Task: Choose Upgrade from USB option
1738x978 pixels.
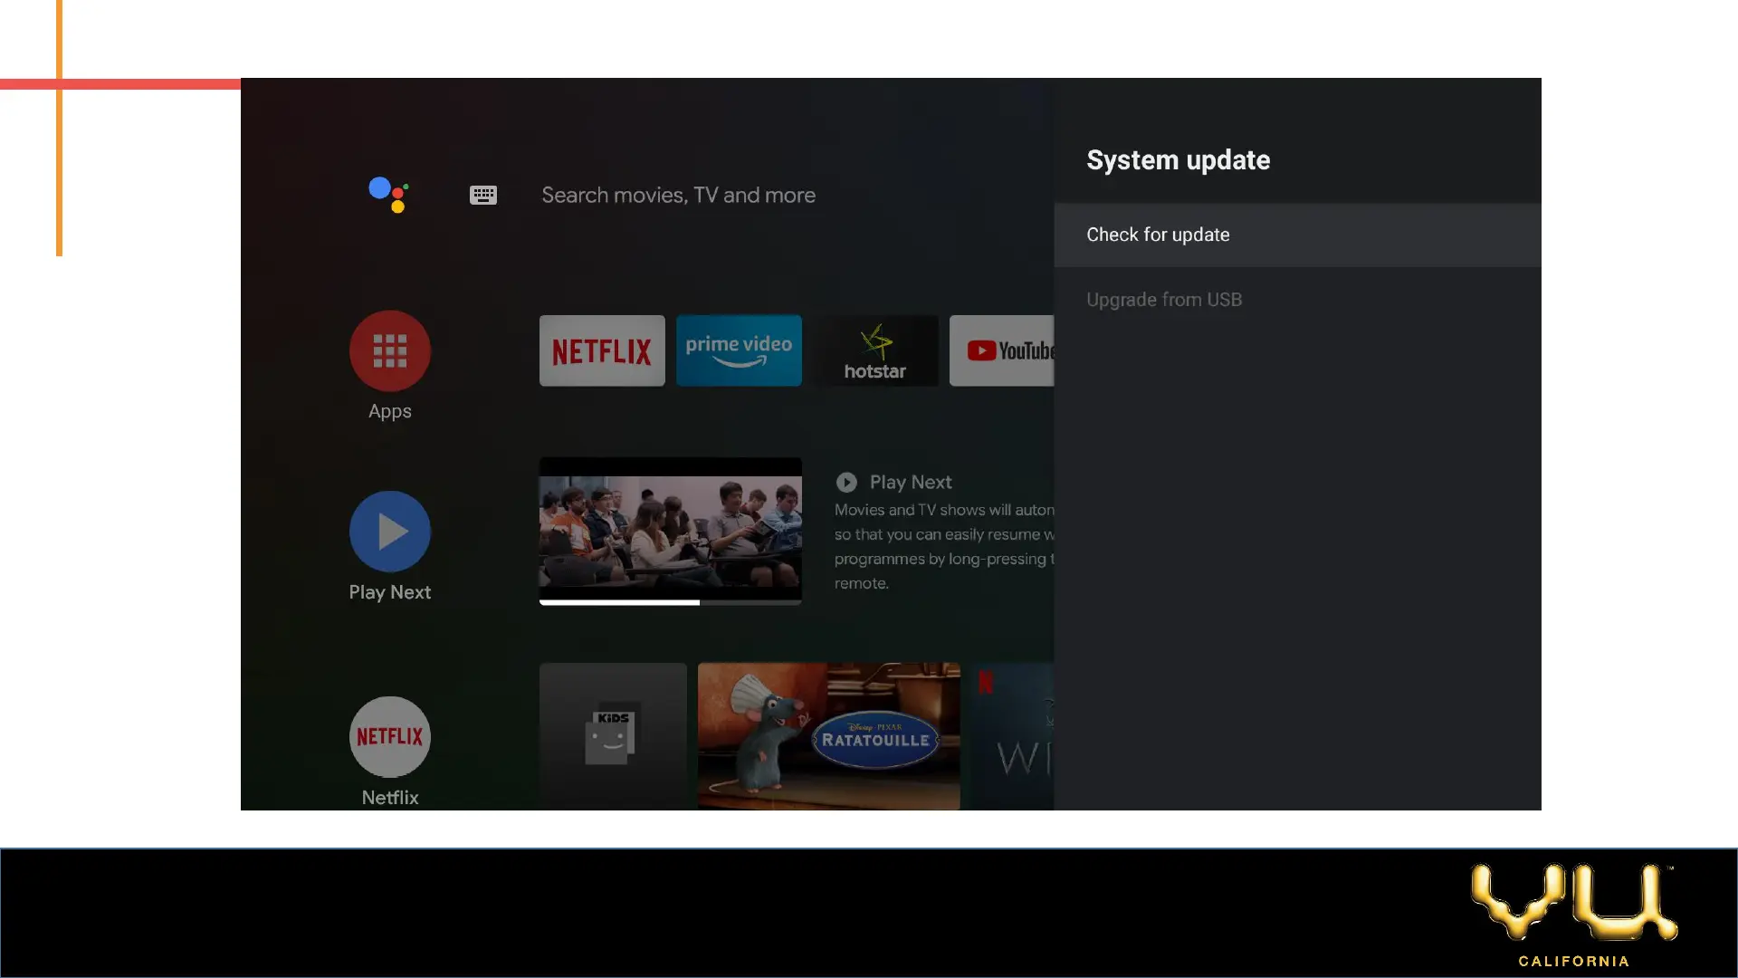Action: pos(1164,300)
